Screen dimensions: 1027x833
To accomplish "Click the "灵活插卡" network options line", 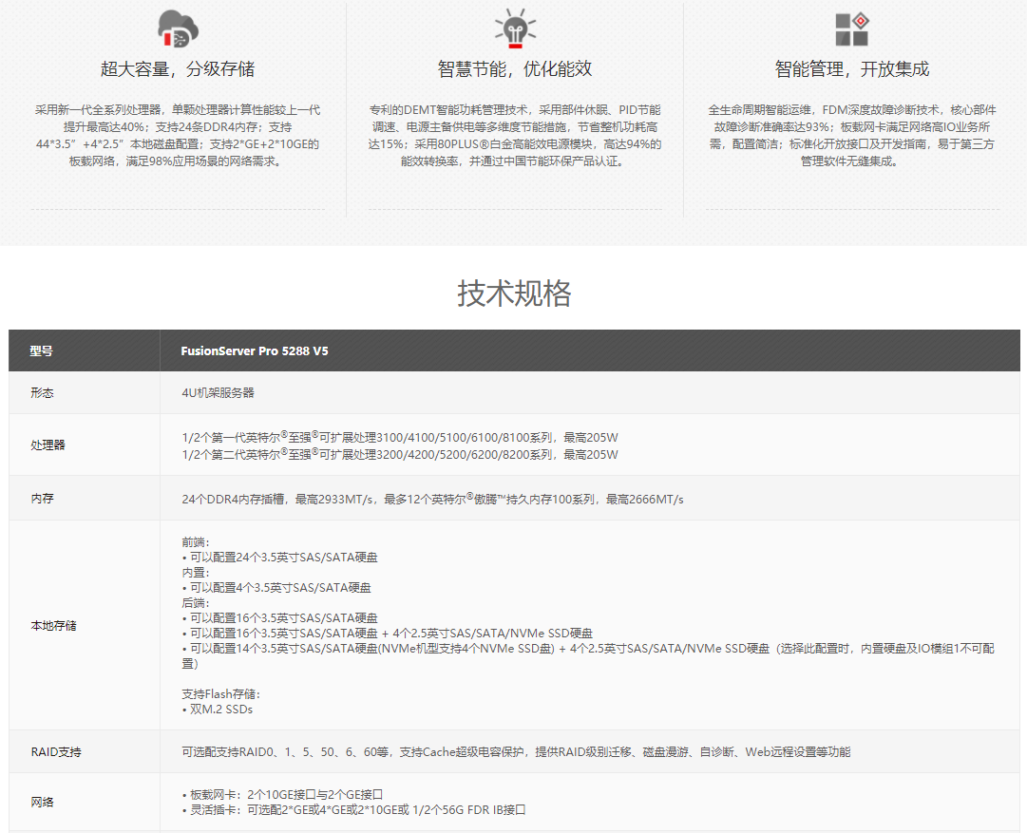I will [353, 810].
